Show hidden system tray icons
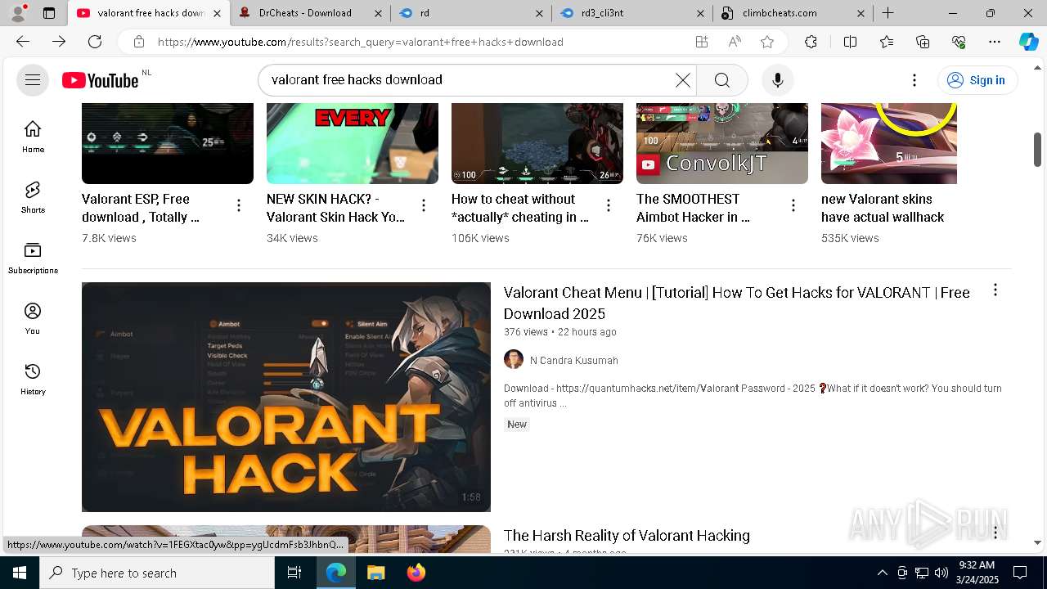The width and height of the screenshot is (1047, 589). [882, 573]
